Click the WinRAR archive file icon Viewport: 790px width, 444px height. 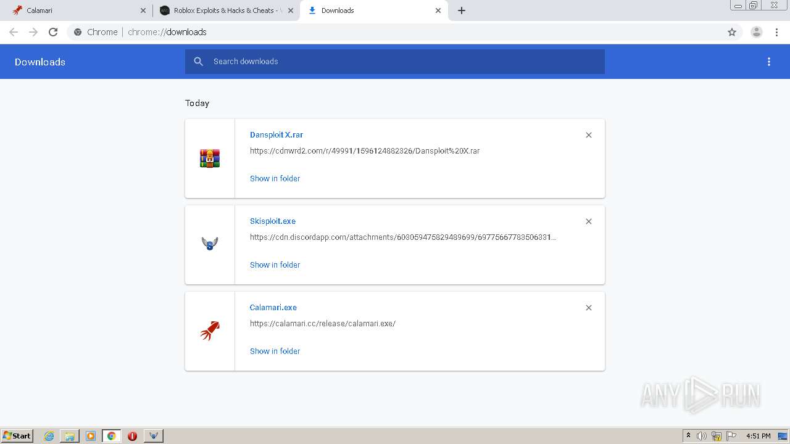coord(210,158)
